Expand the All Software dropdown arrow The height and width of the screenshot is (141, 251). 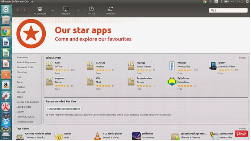[53, 10]
